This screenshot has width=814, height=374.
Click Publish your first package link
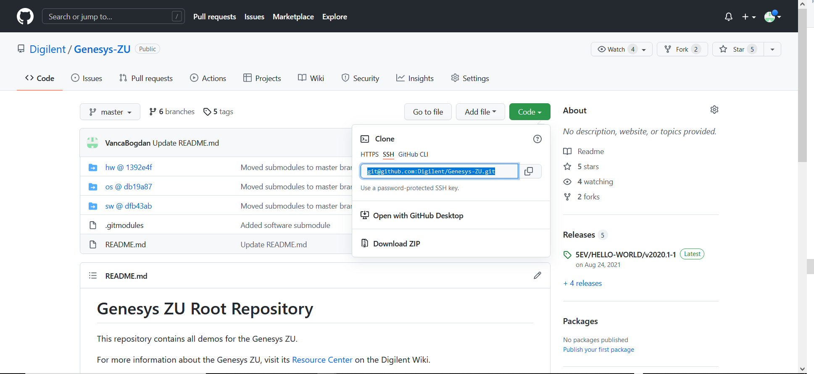pos(598,350)
